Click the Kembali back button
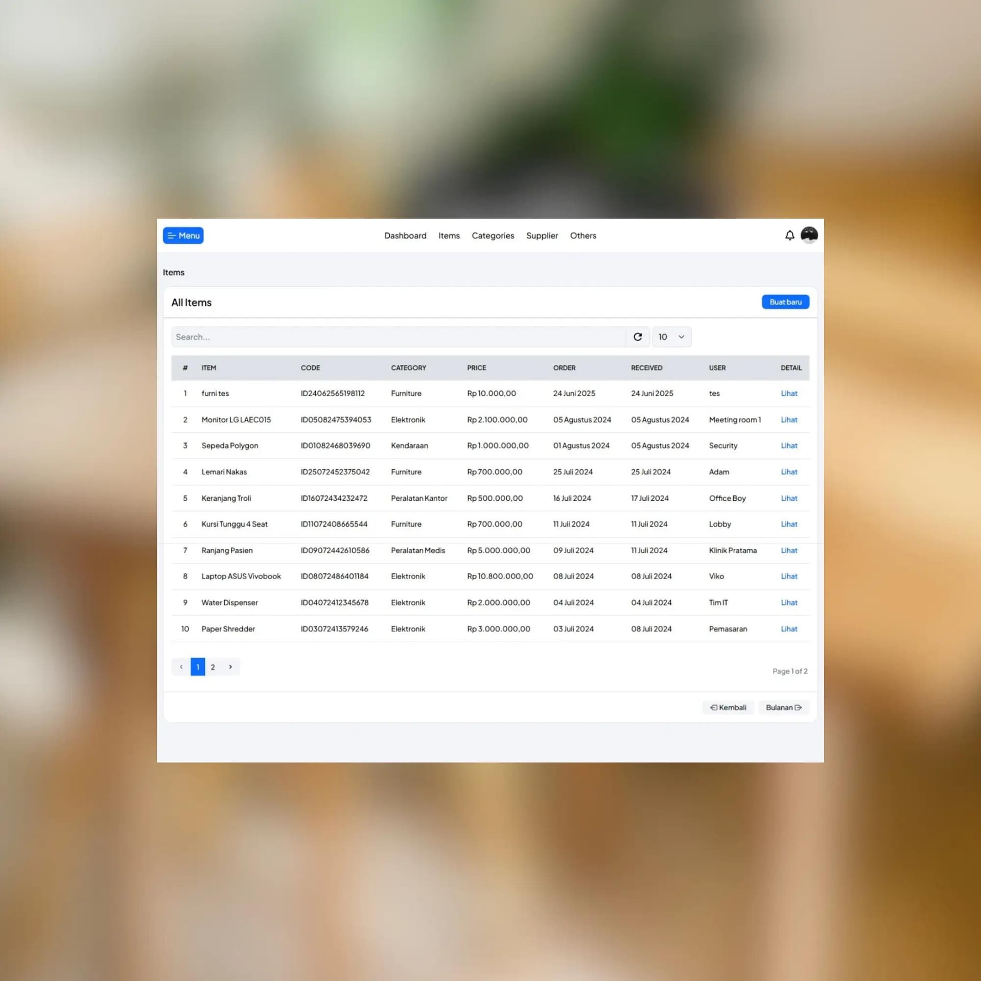 pyautogui.click(x=728, y=707)
